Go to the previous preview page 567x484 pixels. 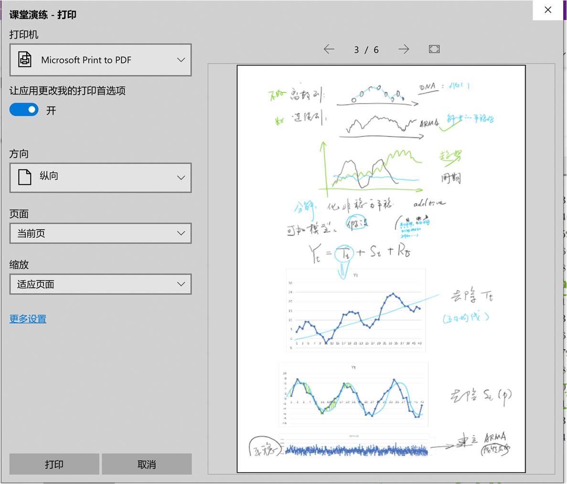(329, 49)
